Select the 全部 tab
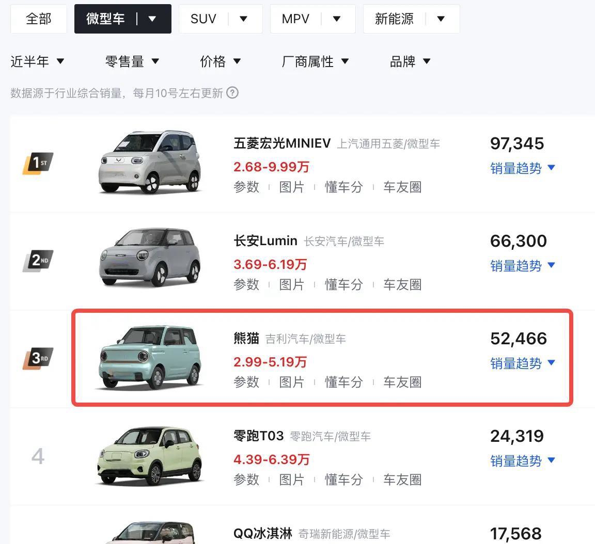The height and width of the screenshot is (544, 595). (x=39, y=19)
